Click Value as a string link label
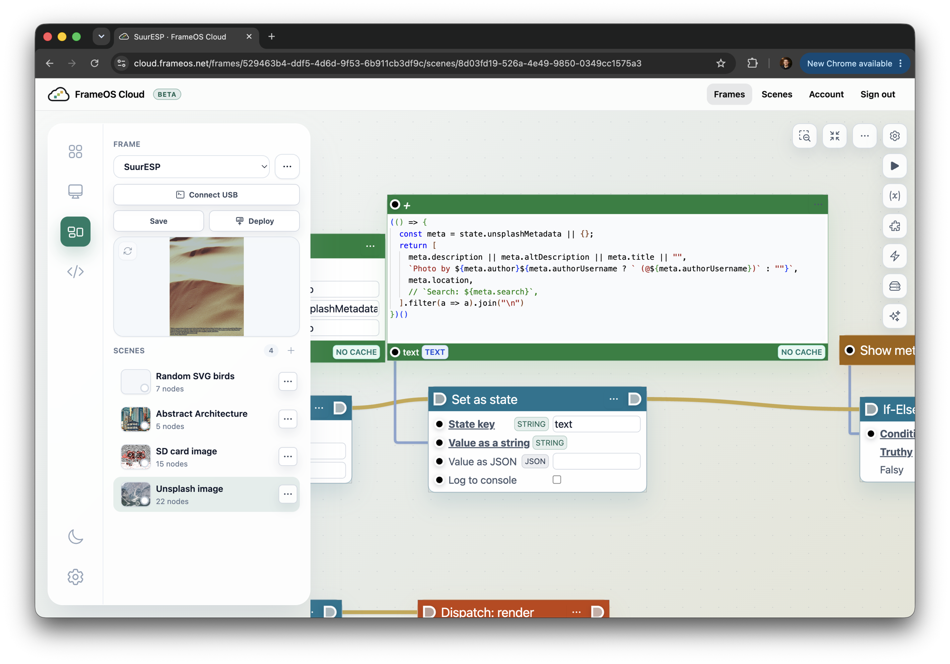This screenshot has height=664, width=950. [x=489, y=443]
